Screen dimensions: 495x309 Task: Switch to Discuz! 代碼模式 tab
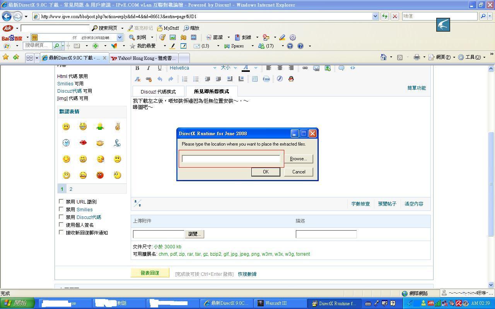coord(158,92)
